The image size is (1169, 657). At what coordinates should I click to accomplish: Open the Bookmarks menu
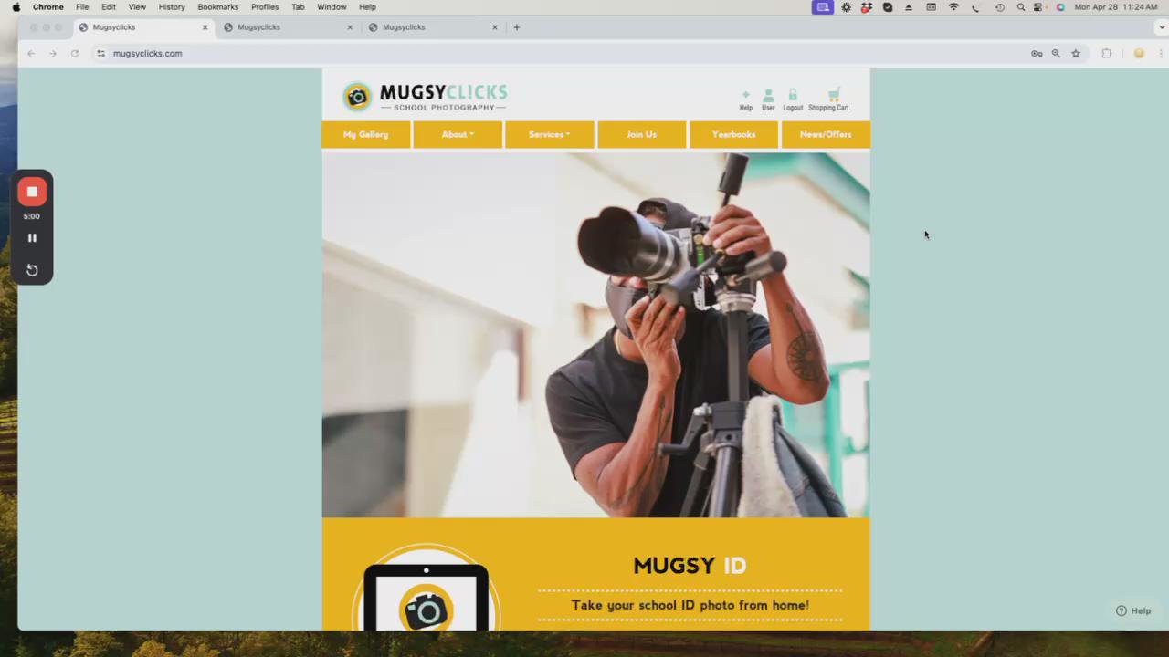click(218, 6)
